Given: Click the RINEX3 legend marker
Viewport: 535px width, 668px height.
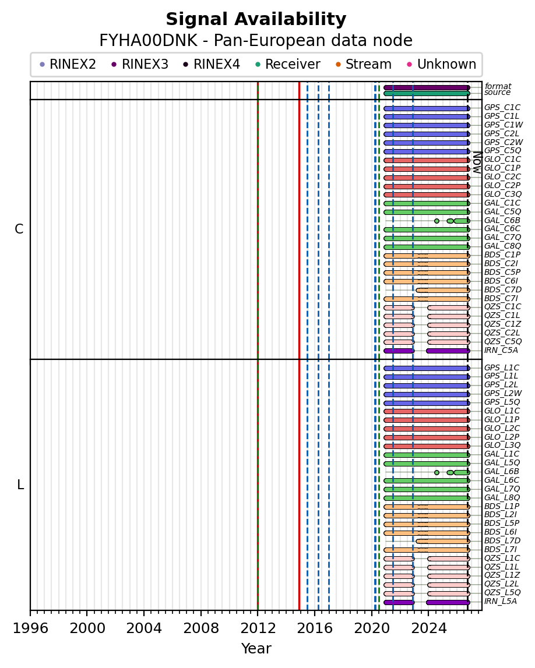Looking at the screenshot, I should pyautogui.click(x=114, y=65).
